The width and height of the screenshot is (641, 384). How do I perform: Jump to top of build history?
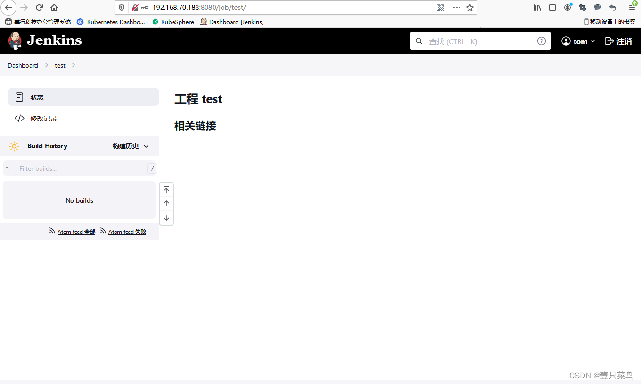(x=166, y=190)
